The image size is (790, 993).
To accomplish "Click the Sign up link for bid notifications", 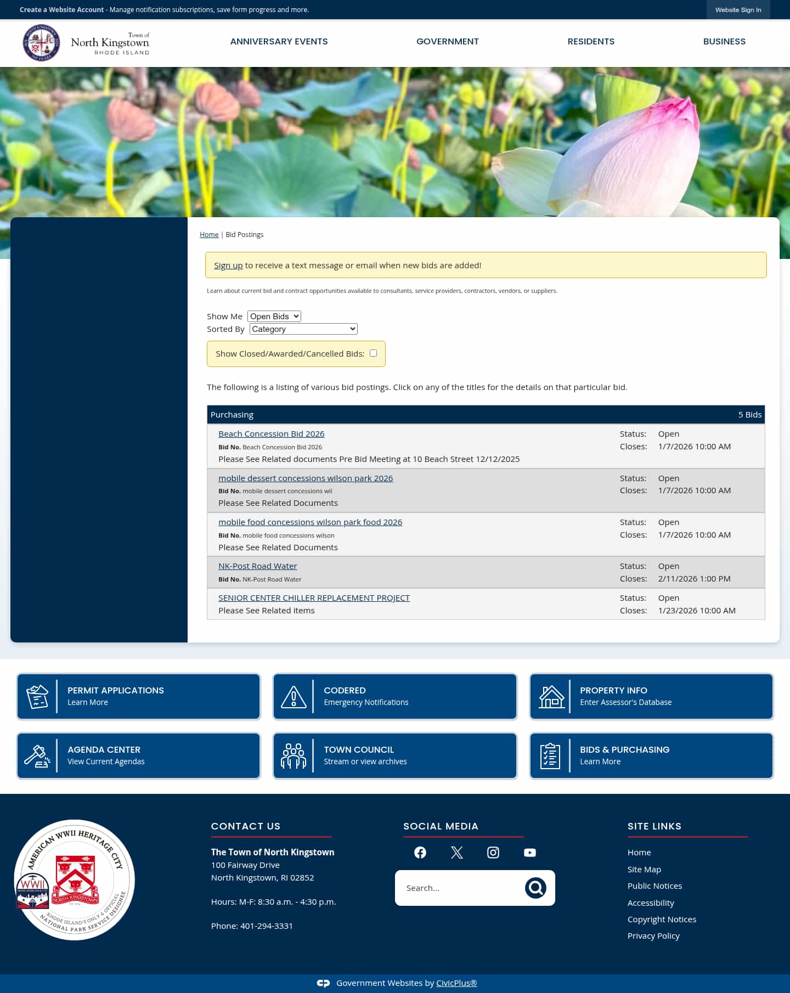I will (x=228, y=266).
